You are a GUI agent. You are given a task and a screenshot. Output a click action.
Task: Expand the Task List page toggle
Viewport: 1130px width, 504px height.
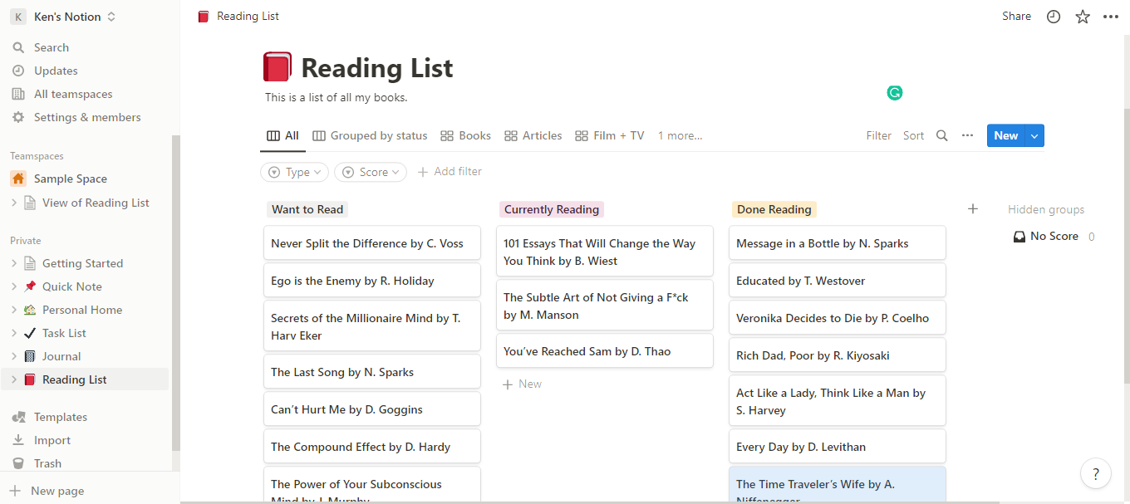[x=14, y=333]
